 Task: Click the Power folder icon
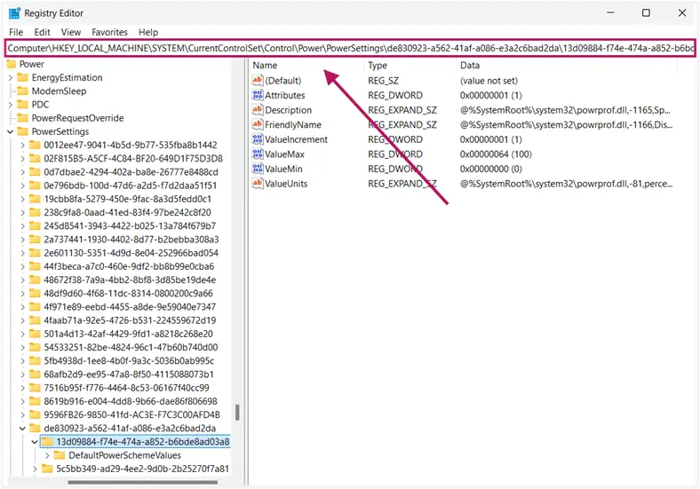pyautogui.click(x=12, y=64)
